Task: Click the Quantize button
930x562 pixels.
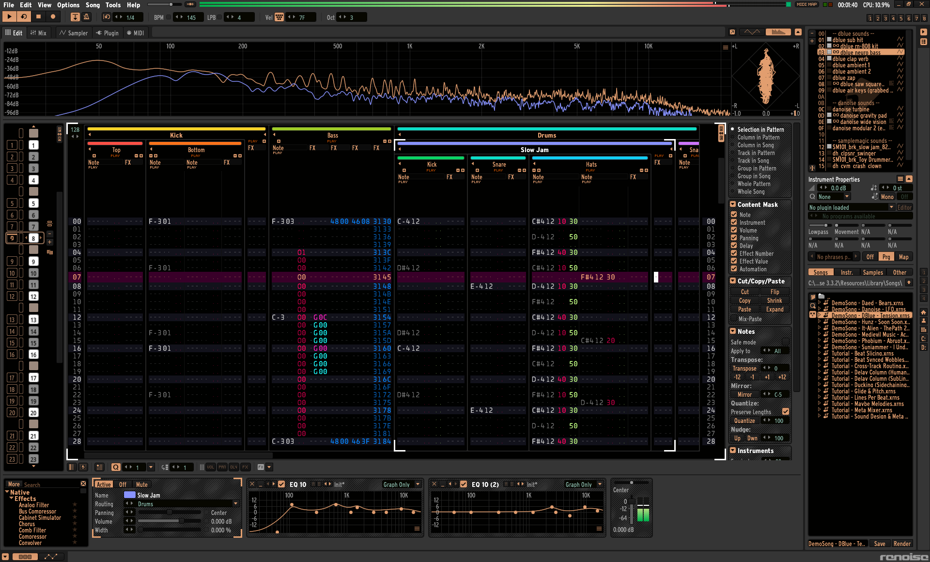Action: click(x=744, y=421)
